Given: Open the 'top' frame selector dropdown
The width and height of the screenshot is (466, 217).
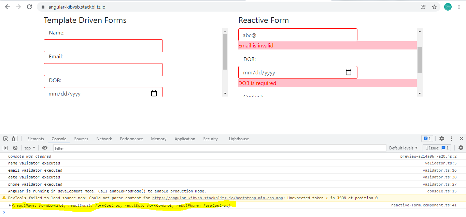Looking at the screenshot, I should pos(29,147).
